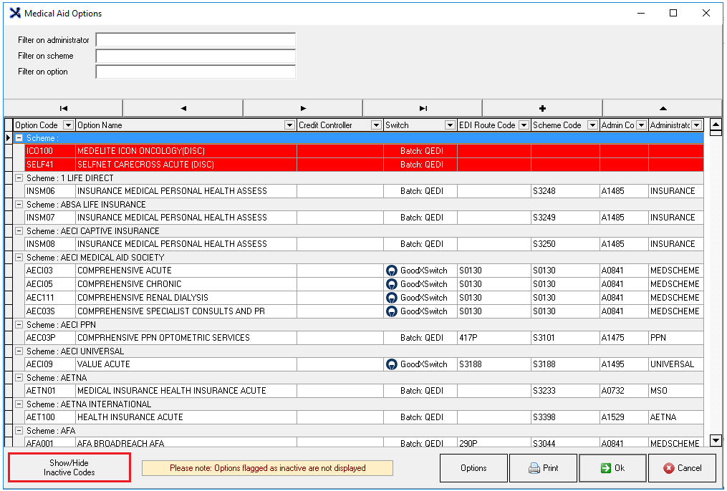Confirm with the Ok button
The width and height of the screenshot is (727, 491).
pyautogui.click(x=612, y=468)
